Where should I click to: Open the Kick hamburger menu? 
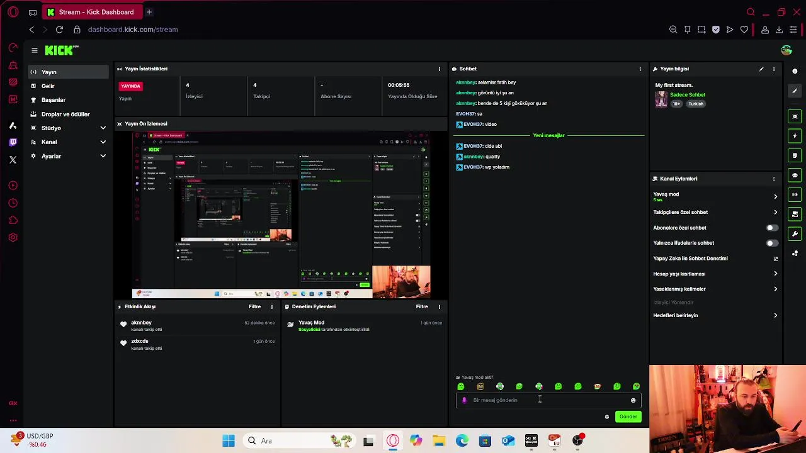point(35,50)
